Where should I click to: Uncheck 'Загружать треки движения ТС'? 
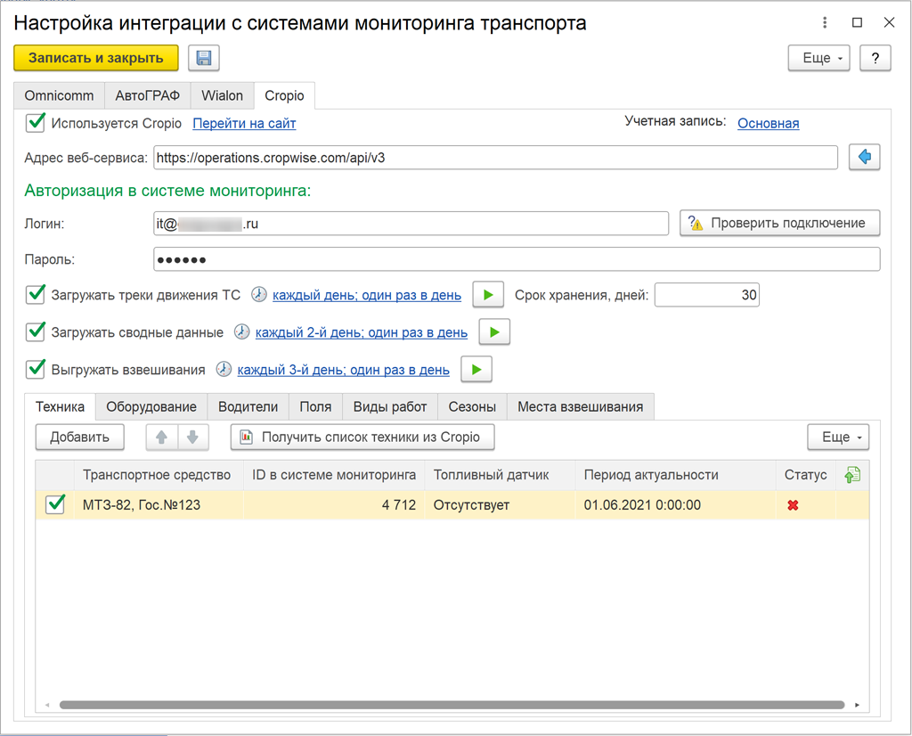coord(36,295)
